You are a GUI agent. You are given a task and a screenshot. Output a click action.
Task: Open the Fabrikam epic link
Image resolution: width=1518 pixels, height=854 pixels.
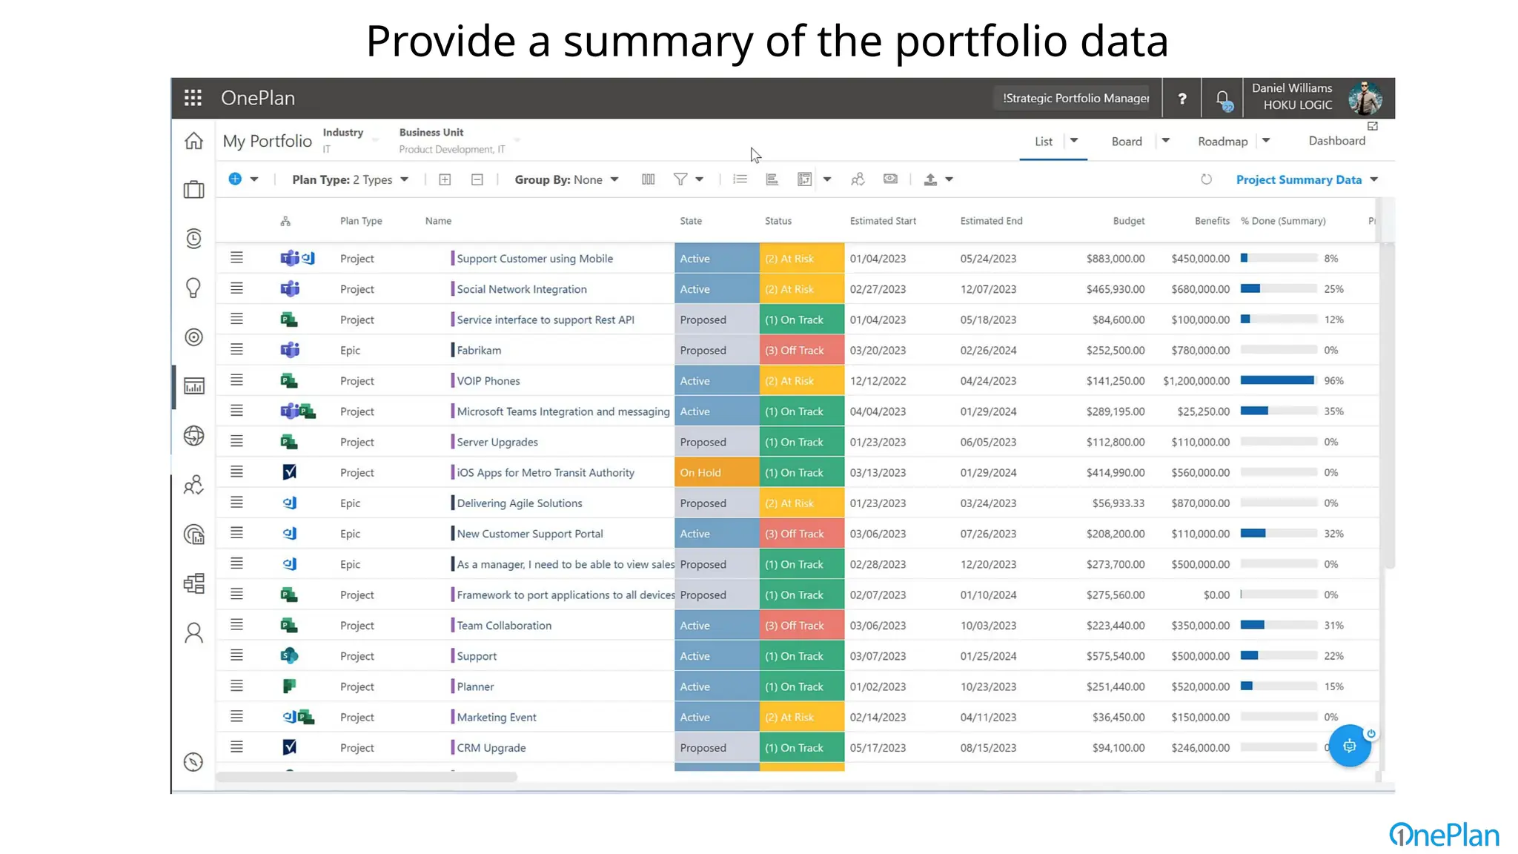point(479,350)
